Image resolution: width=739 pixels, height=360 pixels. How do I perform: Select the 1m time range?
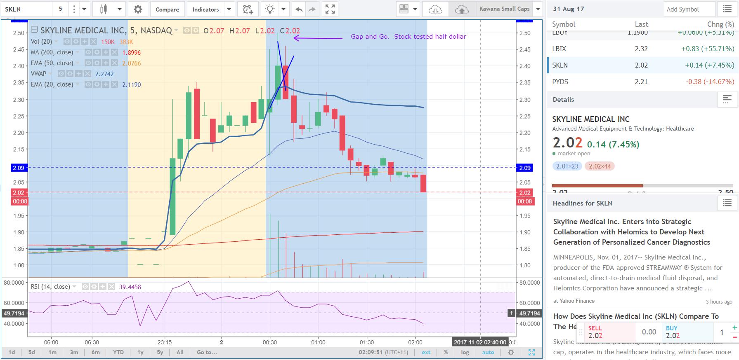click(x=52, y=352)
